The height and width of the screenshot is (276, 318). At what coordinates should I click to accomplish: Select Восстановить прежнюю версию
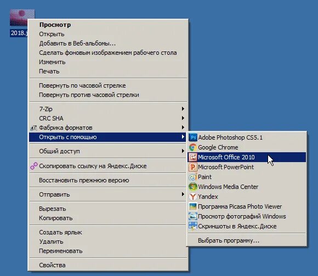click(x=108, y=180)
